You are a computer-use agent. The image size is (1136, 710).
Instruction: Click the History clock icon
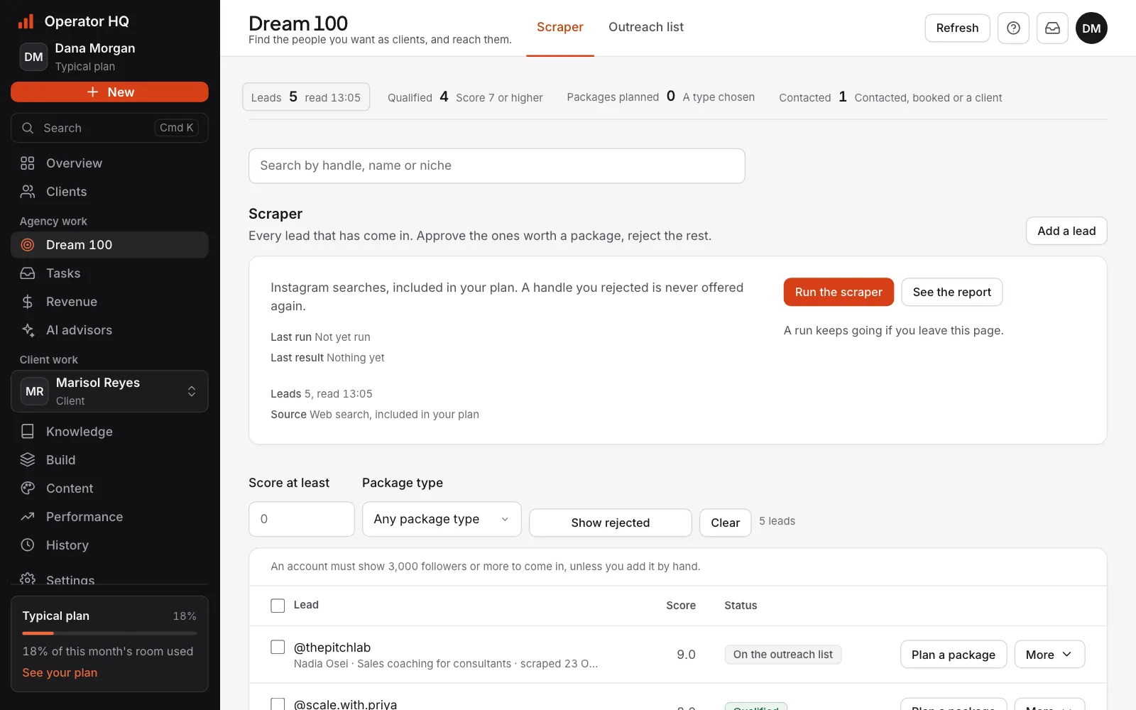28,545
